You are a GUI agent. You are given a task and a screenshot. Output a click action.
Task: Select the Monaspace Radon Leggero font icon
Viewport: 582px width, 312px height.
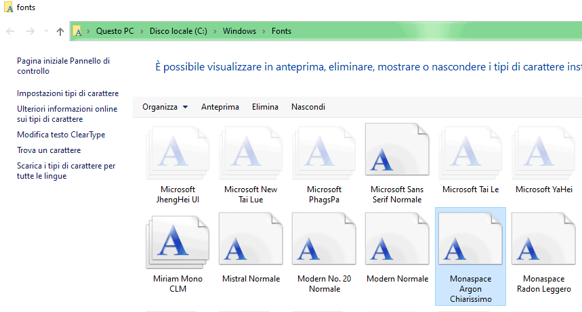point(543,239)
